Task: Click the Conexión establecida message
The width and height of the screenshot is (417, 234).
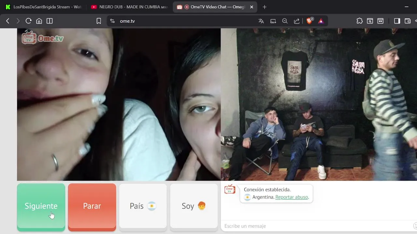Action: tap(267, 189)
